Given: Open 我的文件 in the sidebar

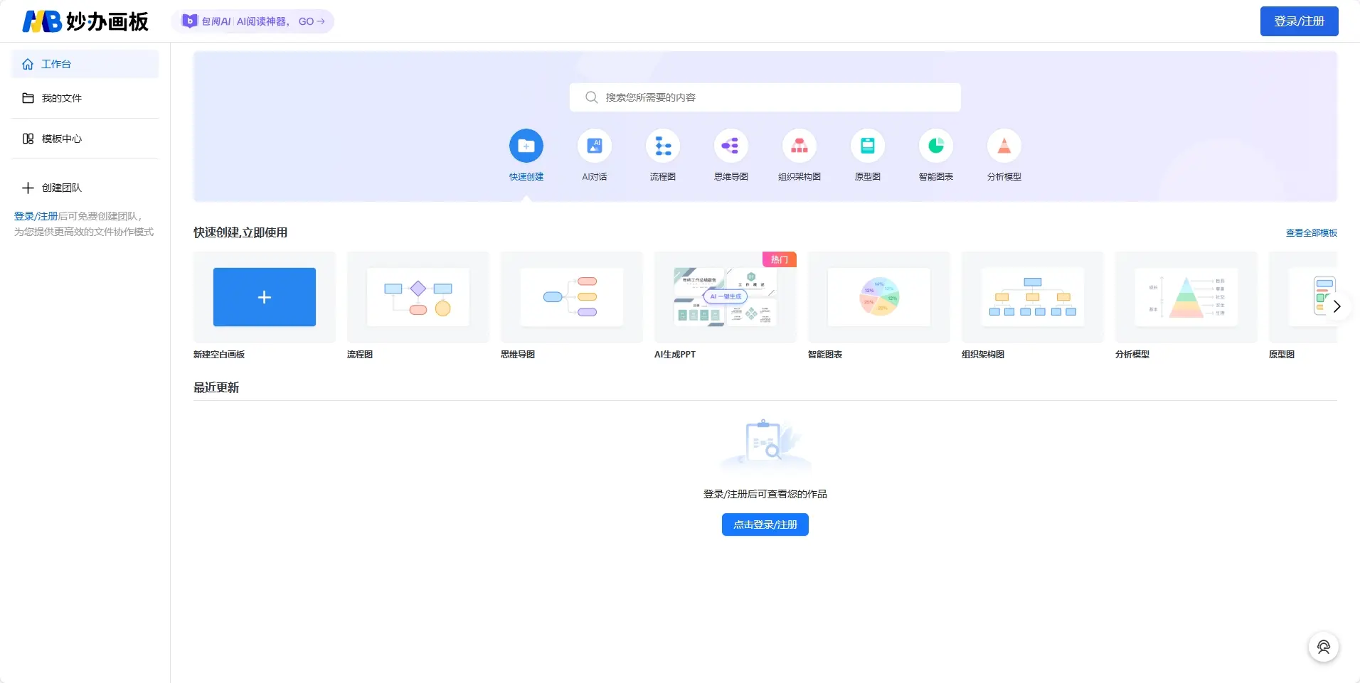Looking at the screenshot, I should click(62, 98).
